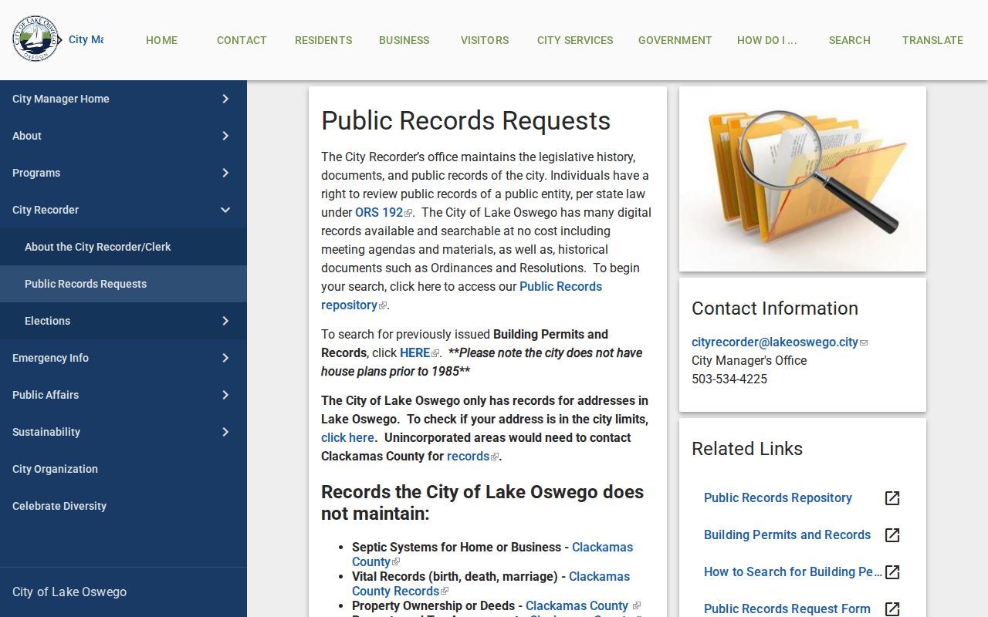The height and width of the screenshot is (617, 988).
Task: Expand the Elections submenu chevron
Action: (x=225, y=321)
